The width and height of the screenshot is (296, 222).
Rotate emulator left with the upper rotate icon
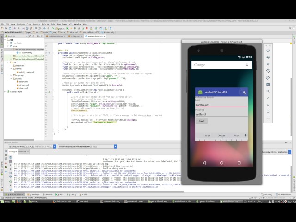[x=268, y=71]
